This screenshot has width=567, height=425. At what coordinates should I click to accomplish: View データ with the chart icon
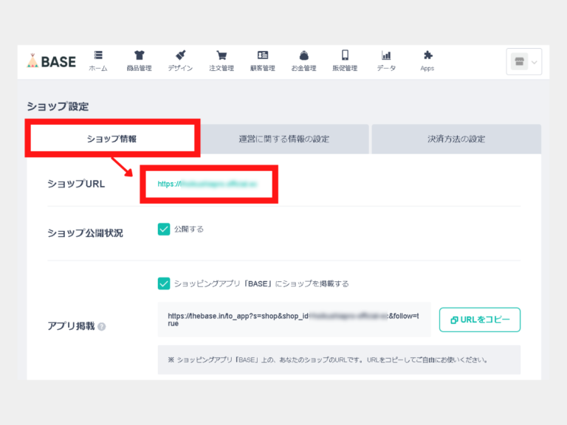[x=386, y=61]
